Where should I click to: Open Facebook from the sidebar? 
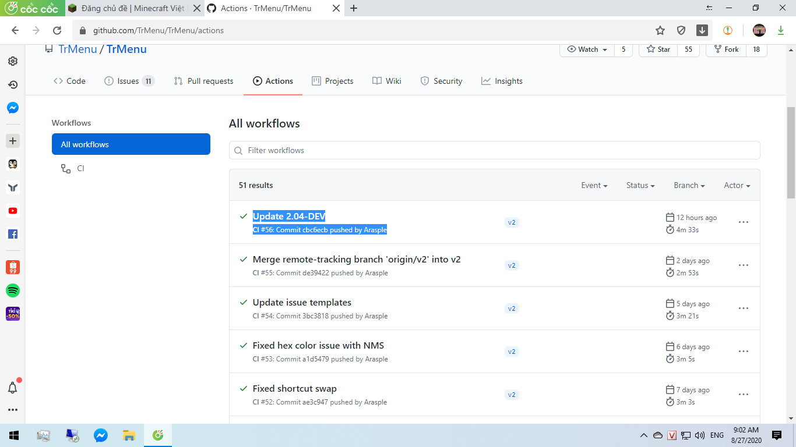click(13, 234)
